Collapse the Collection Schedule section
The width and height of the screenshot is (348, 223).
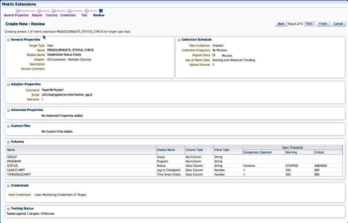point(179,40)
